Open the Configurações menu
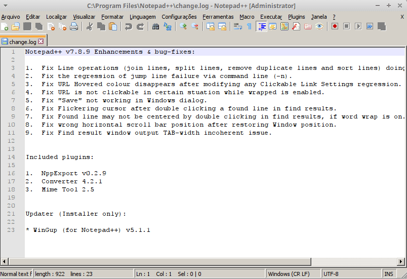 point(179,17)
